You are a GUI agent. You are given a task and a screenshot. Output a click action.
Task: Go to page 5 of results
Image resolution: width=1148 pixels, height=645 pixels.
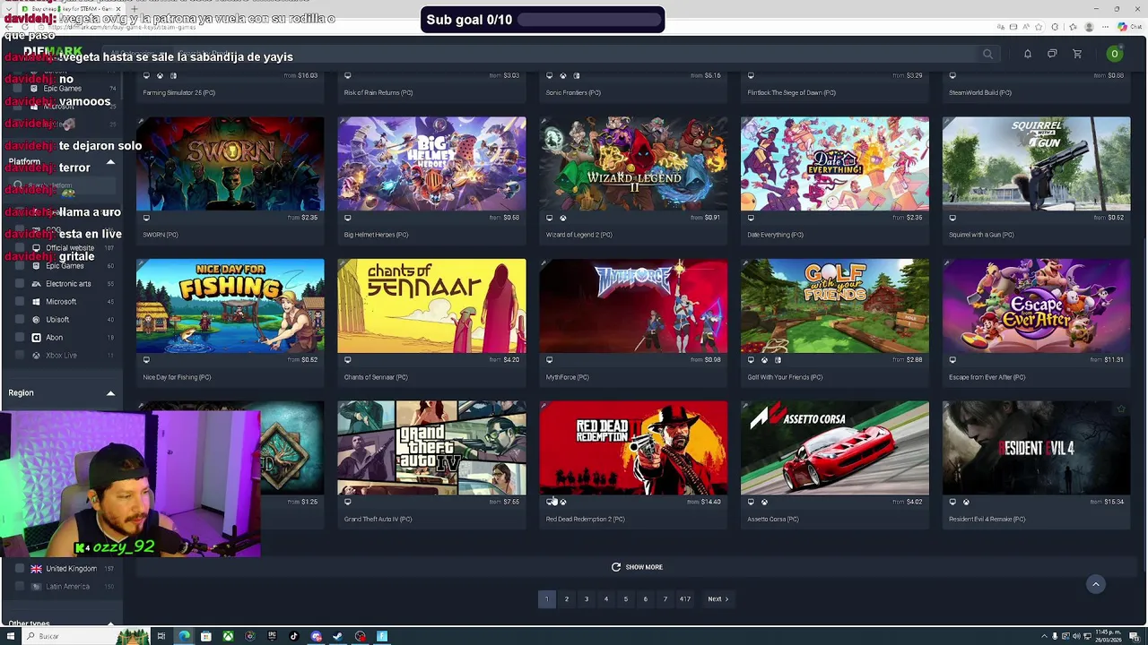626,599
